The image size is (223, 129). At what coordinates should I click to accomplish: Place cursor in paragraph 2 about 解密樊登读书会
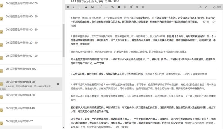[144, 40]
